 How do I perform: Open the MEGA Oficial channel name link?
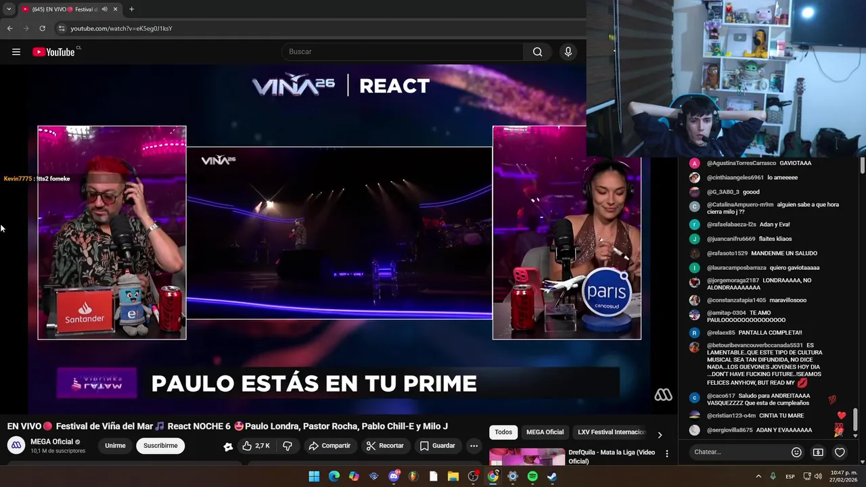point(51,442)
